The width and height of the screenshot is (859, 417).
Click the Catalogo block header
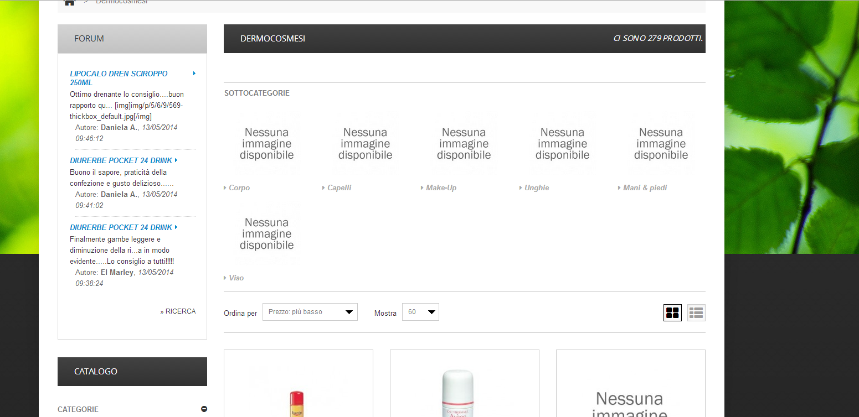(132, 372)
